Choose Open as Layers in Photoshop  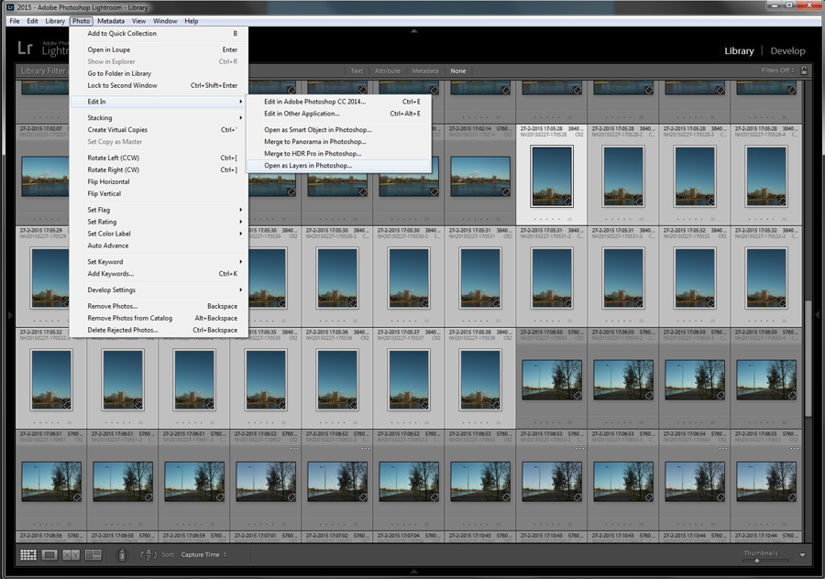tap(308, 166)
